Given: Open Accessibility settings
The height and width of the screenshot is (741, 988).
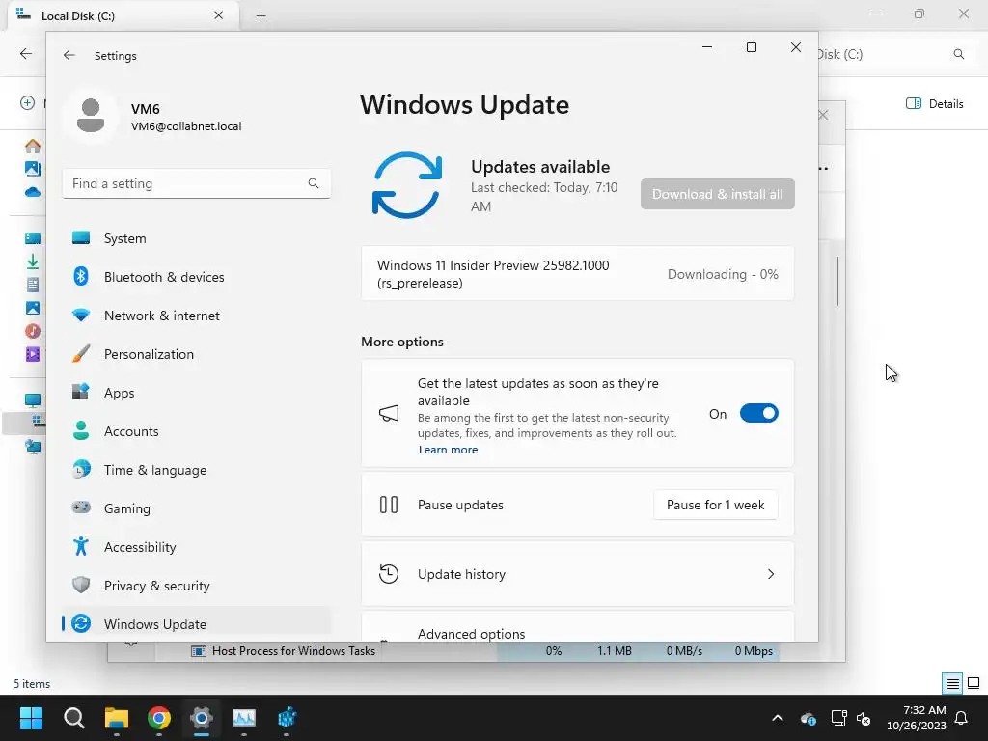Looking at the screenshot, I should point(196,546).
